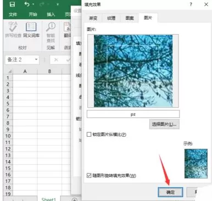The height and width of the screenshot is (201, 212).
Task: Enable 锁定图片纵横比(P) checkbox
Action: tap(89, 135)
